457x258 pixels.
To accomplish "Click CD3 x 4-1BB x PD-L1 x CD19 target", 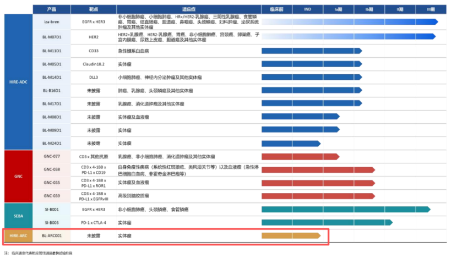I will tap(94, 170).
